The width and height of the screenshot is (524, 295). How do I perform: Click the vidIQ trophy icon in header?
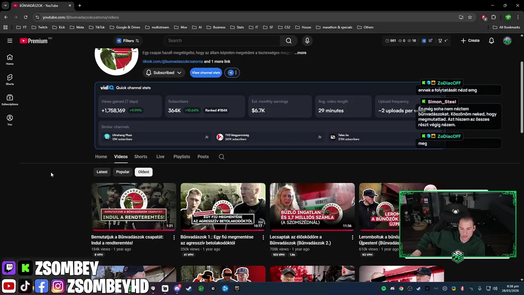(440, 41)
